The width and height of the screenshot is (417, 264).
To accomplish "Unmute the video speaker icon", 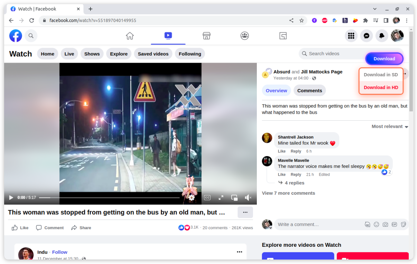I will click(x=248, y=197).
